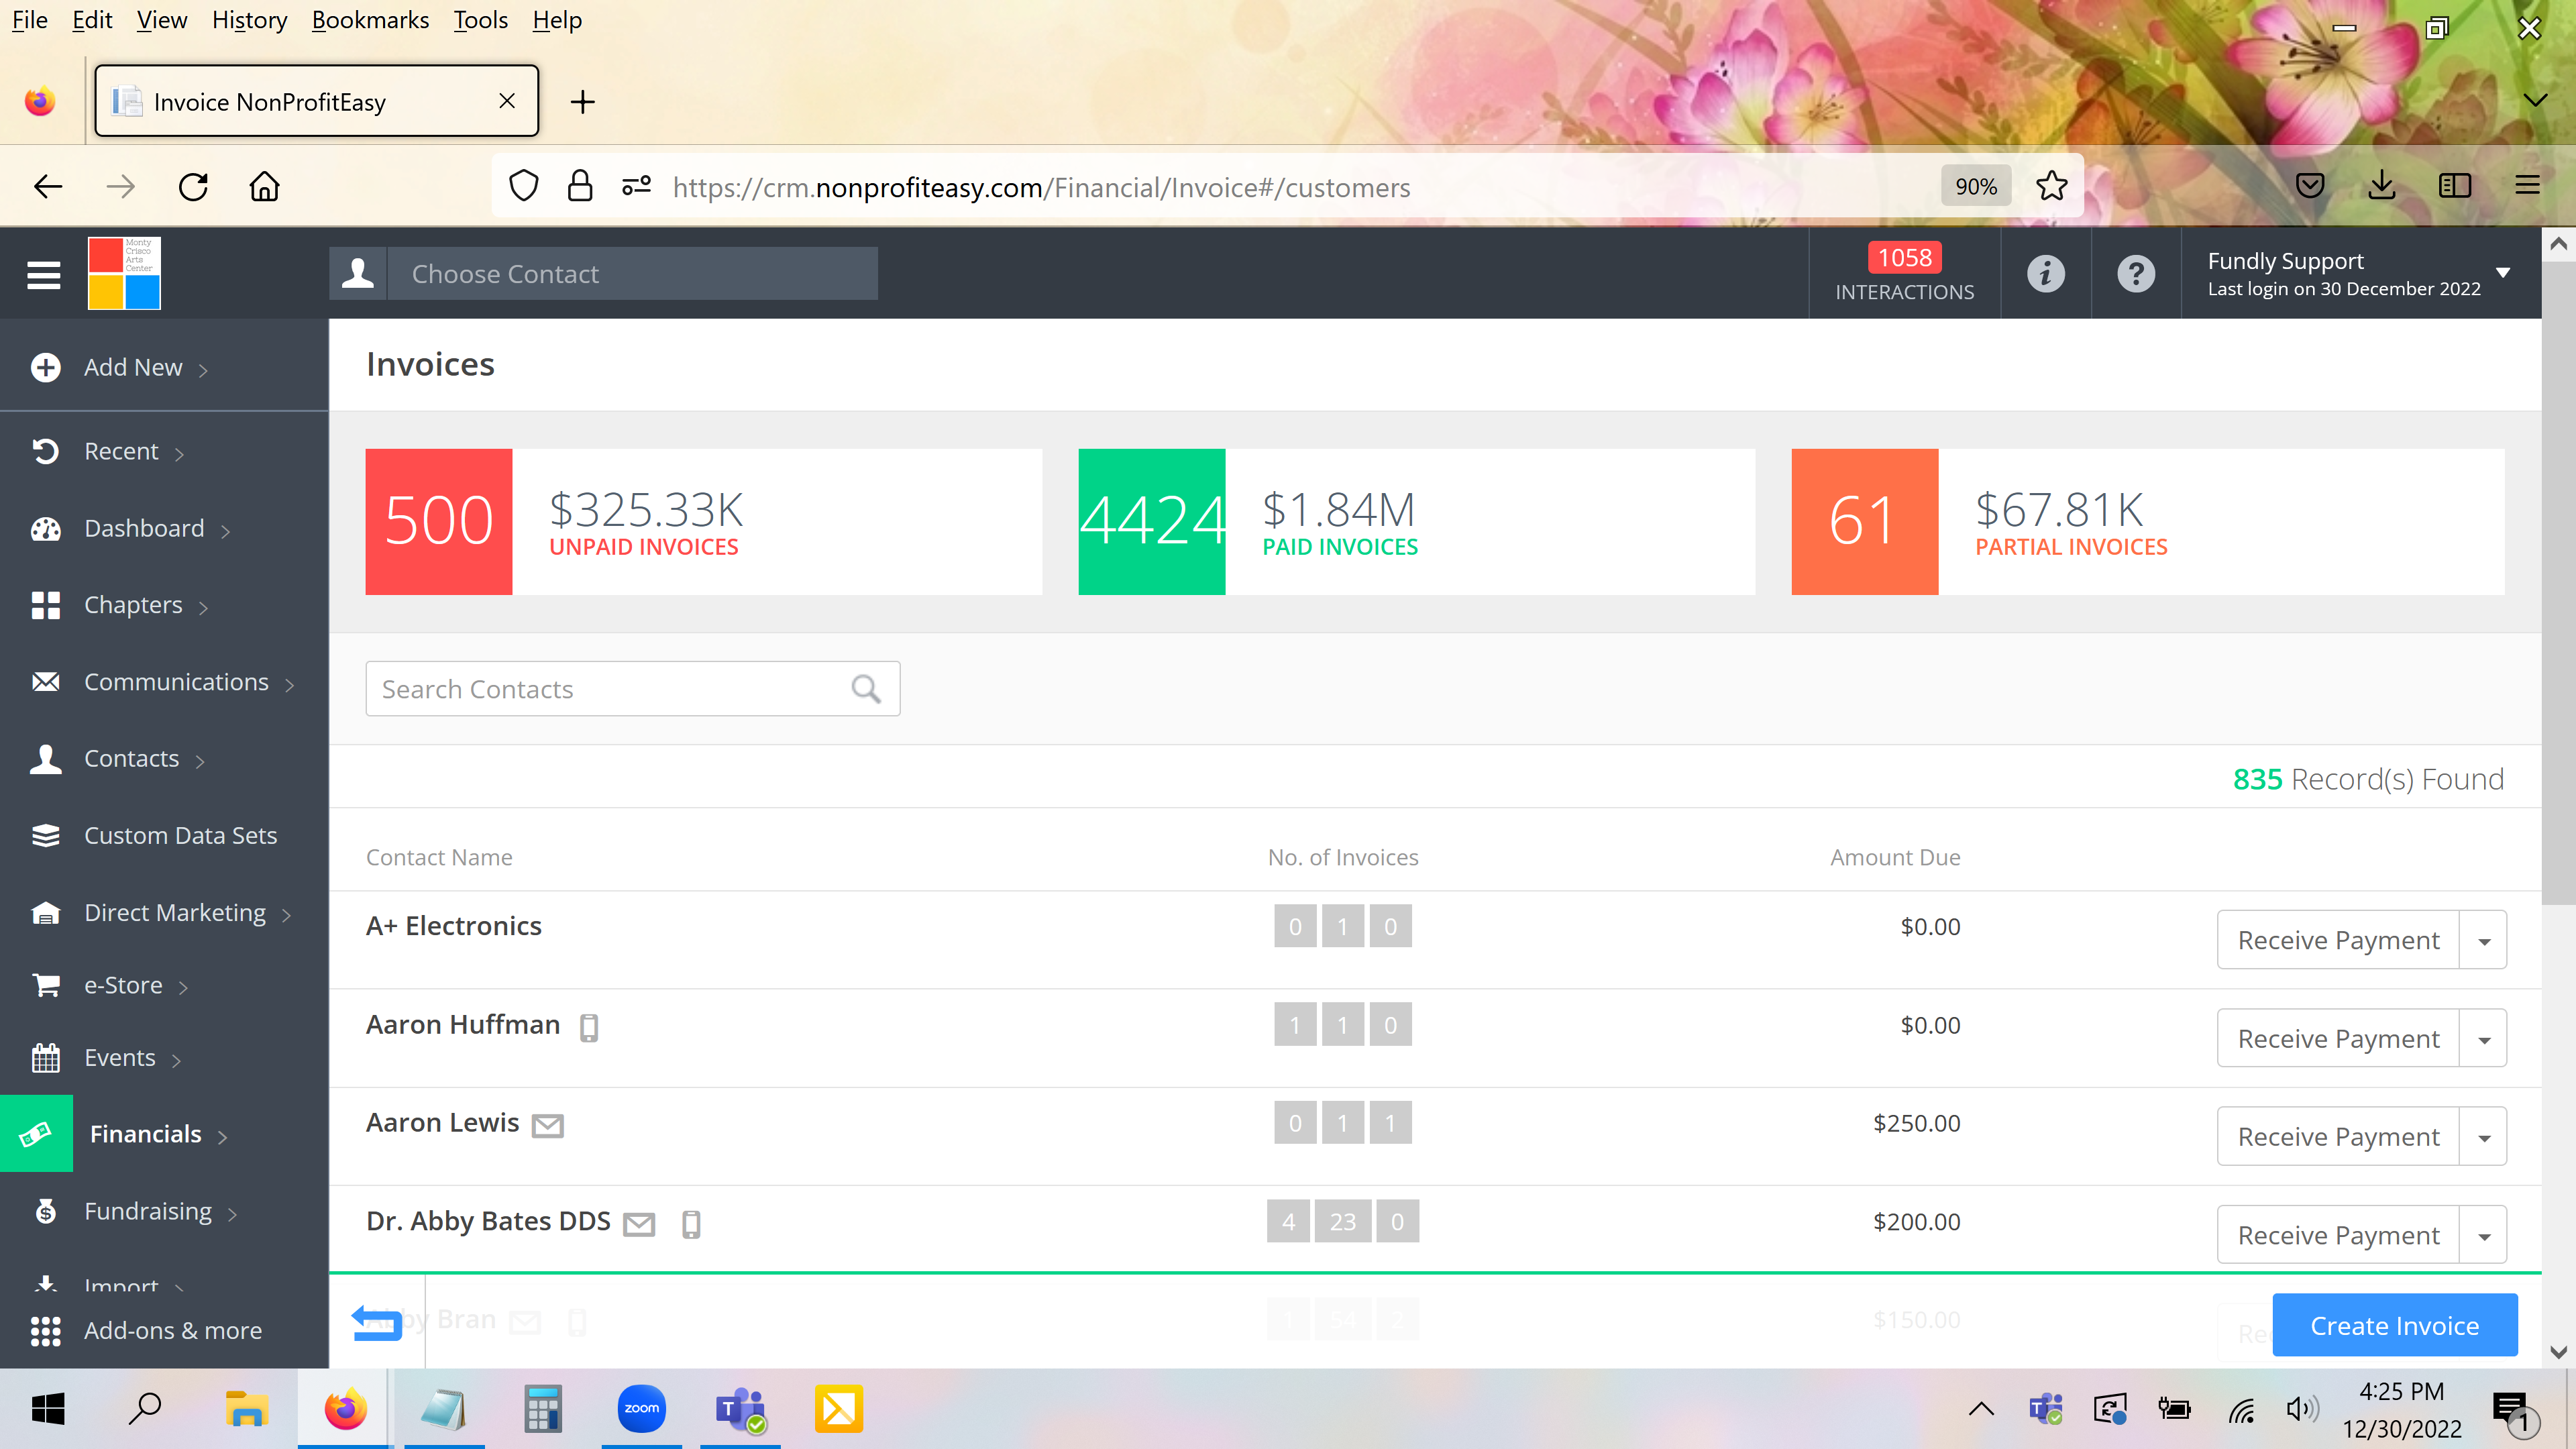Click Receive Payment for Dr. Abby Bates DDS

point(2338,1235)
